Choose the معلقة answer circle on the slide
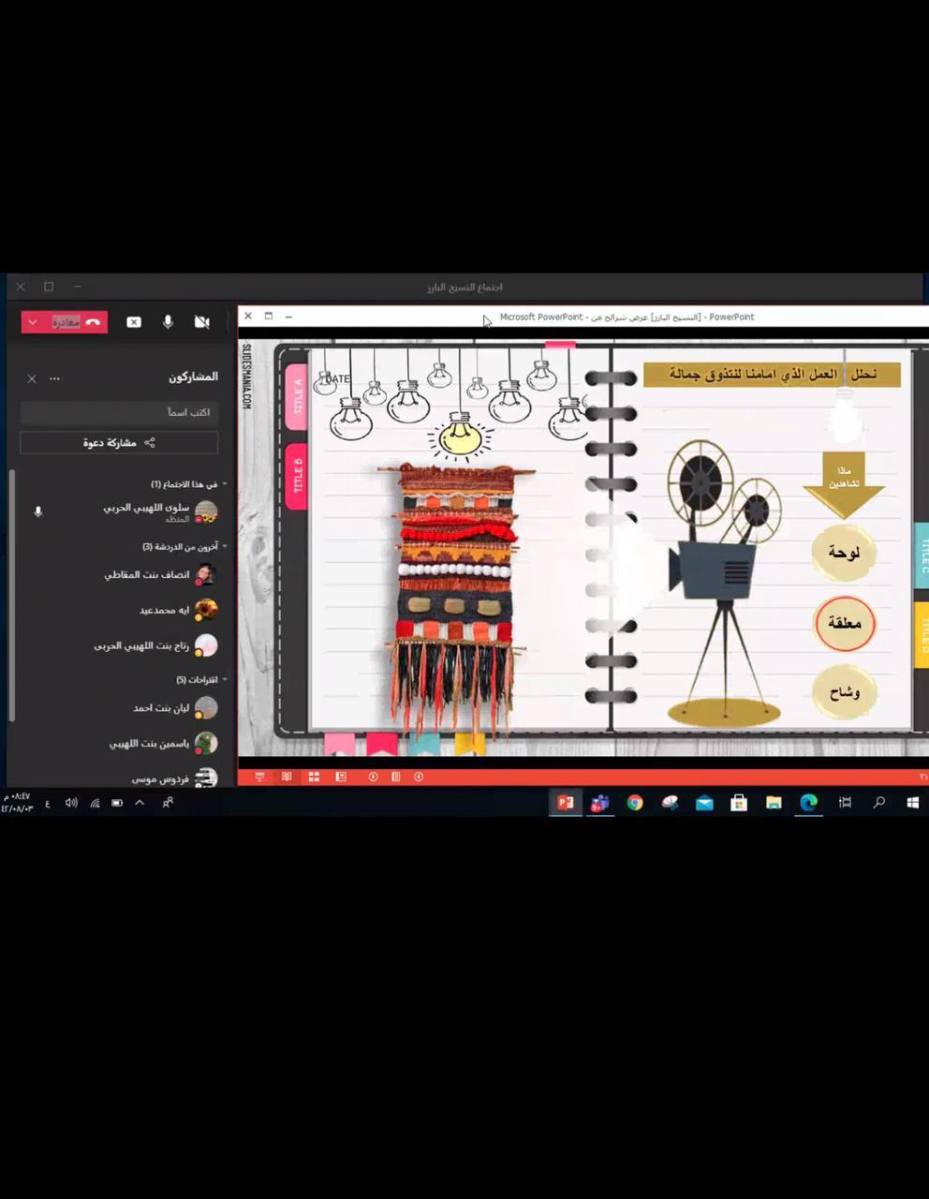This screenshot has height=1199, width=929. coord(844,623)
